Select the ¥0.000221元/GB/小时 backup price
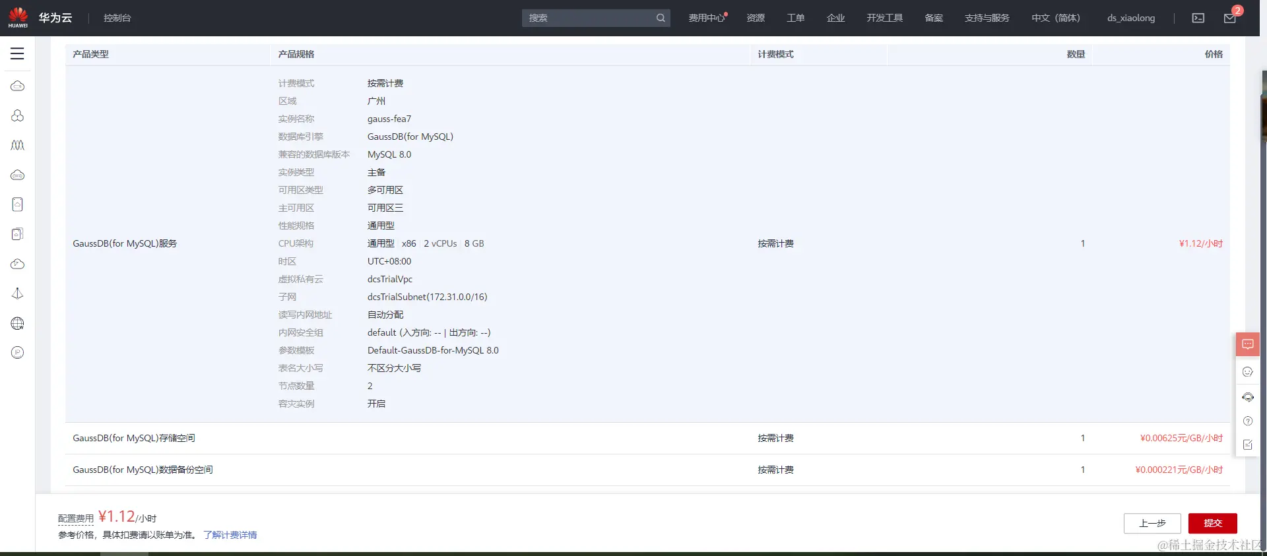The height and width of the screenshot is (556, 1267). [x=1179, y=470]
